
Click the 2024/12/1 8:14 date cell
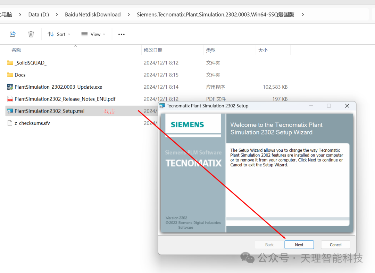(161, 87)
